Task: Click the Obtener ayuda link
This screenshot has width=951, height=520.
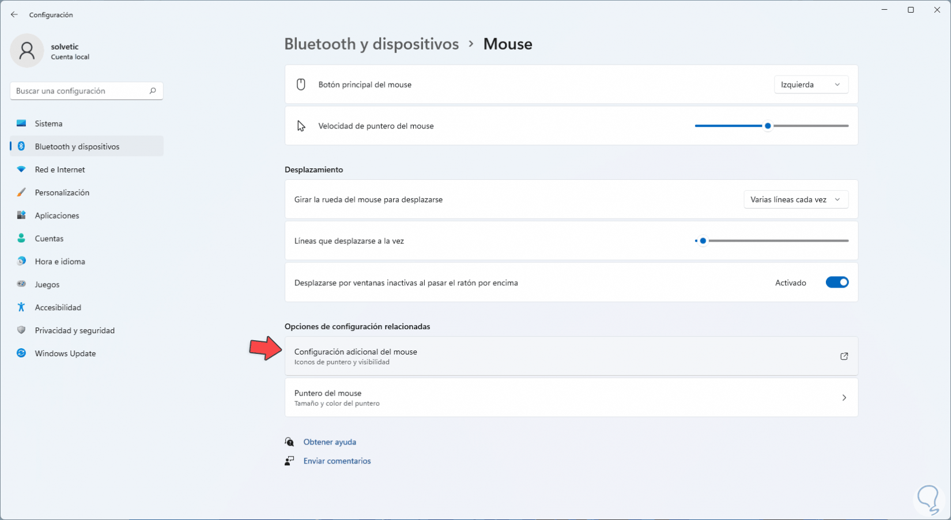Action: [x=330, y=442]
